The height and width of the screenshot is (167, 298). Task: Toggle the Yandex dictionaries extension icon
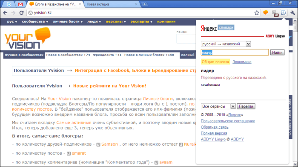click(284, 13)
